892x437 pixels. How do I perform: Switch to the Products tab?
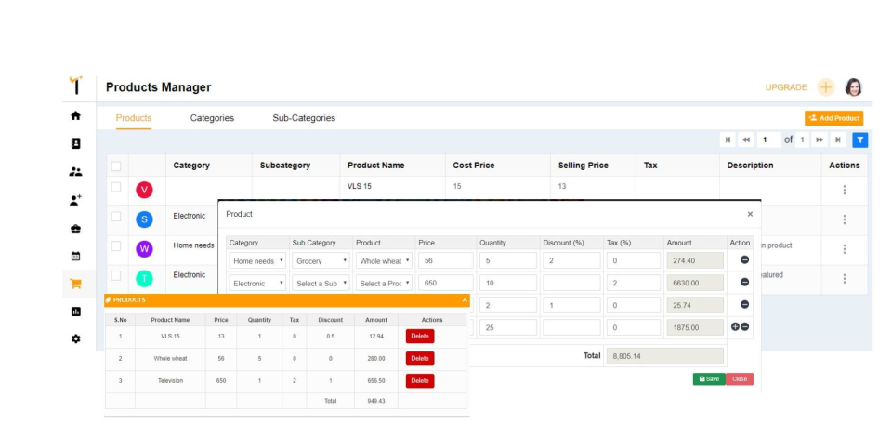(134, 118)
